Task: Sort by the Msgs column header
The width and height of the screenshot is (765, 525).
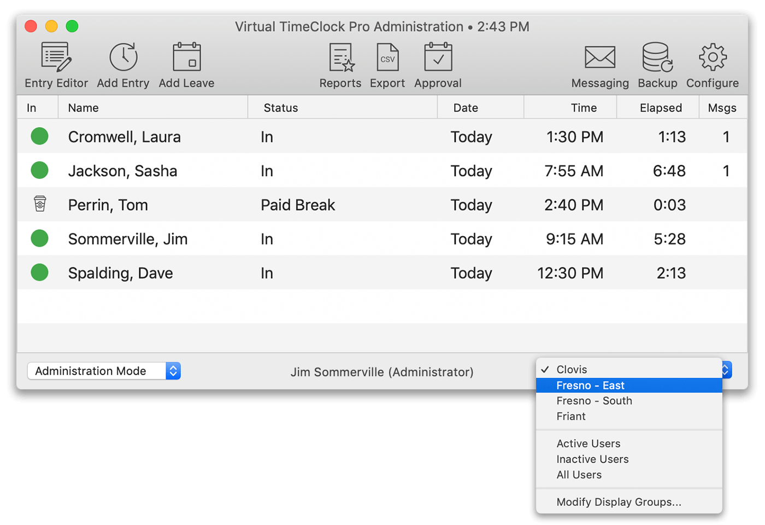Action: coord(723,108)
